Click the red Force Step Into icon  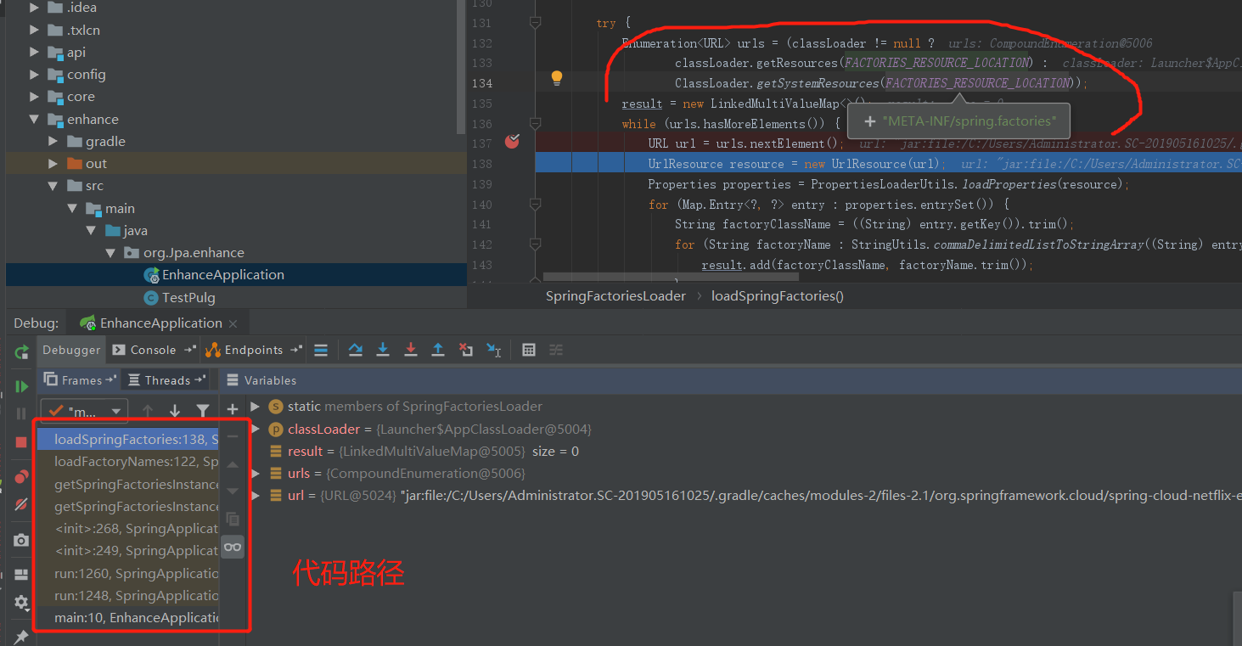411,350
